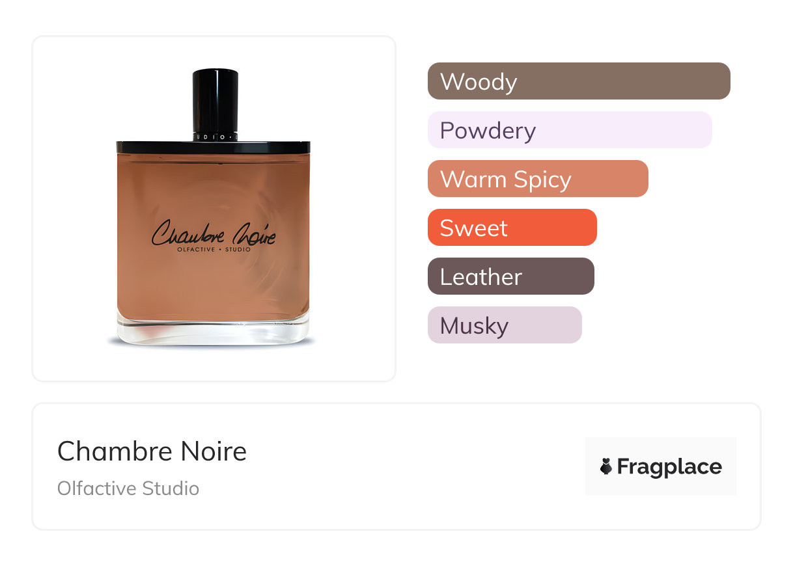Select the Powdery accord bar
The height and width of the screenshot is (562, 793).
[570, 130]
